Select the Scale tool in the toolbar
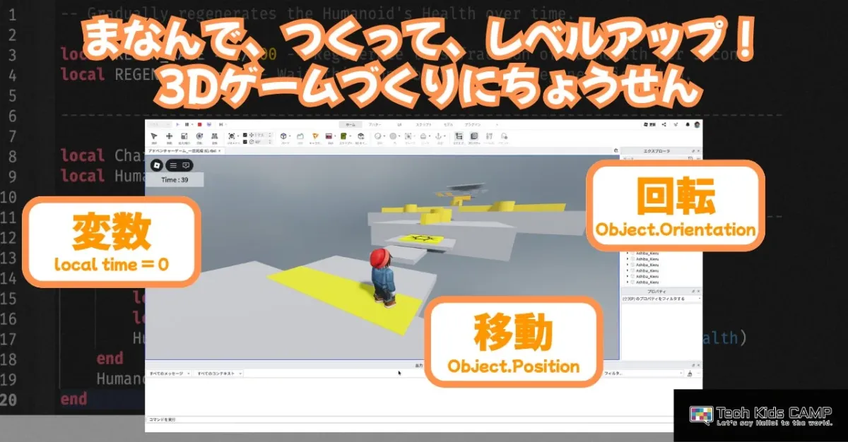The width and height of the screenshot is (848, 442). tap(183, 136)
